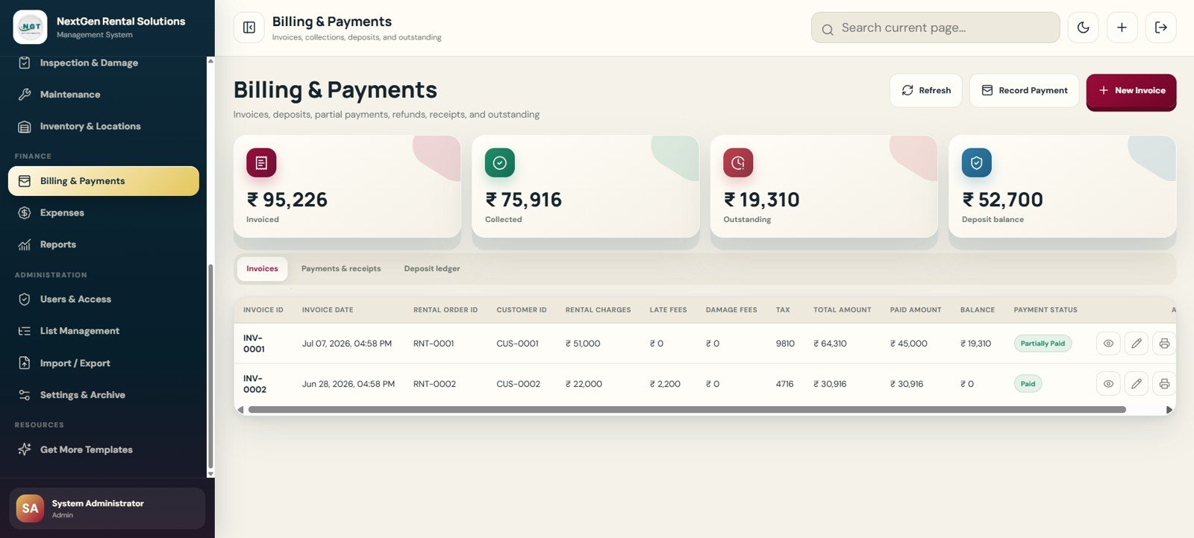This screenshot has width=1194, height=538.
Task: View invoice INV-0001 with eye icon
Action: 1108,344
